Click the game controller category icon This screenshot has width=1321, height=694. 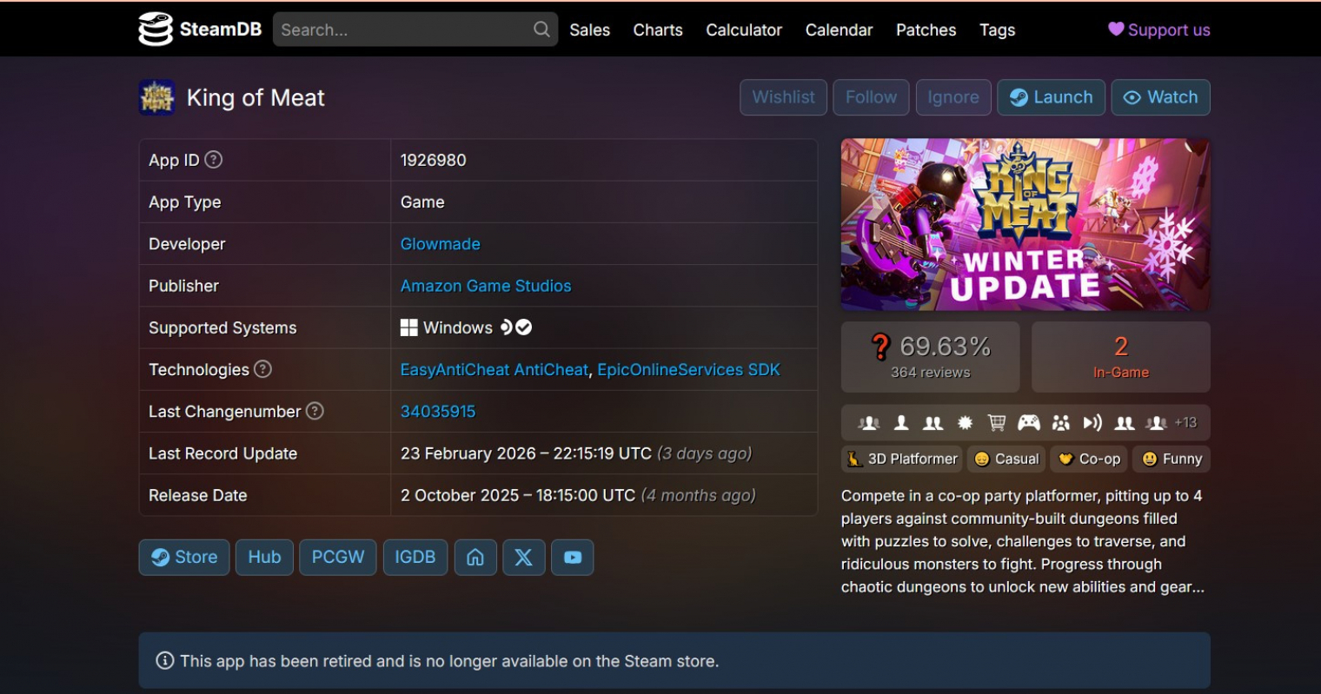point(1029,423)
